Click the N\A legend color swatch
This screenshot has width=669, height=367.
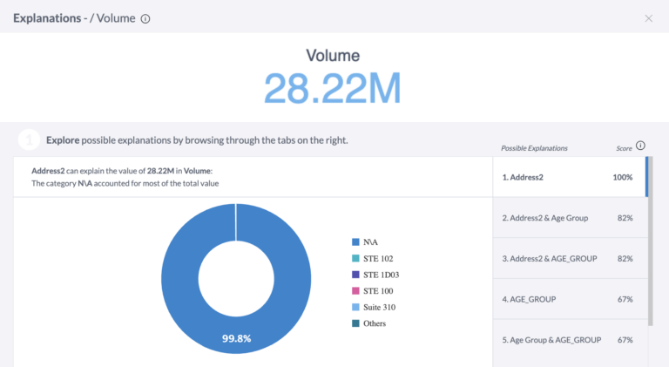tap(355, 241)
